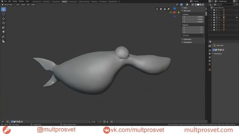Switch to Wireframe viewport shading
Screen dimensions: 239x134
(196, 5)
